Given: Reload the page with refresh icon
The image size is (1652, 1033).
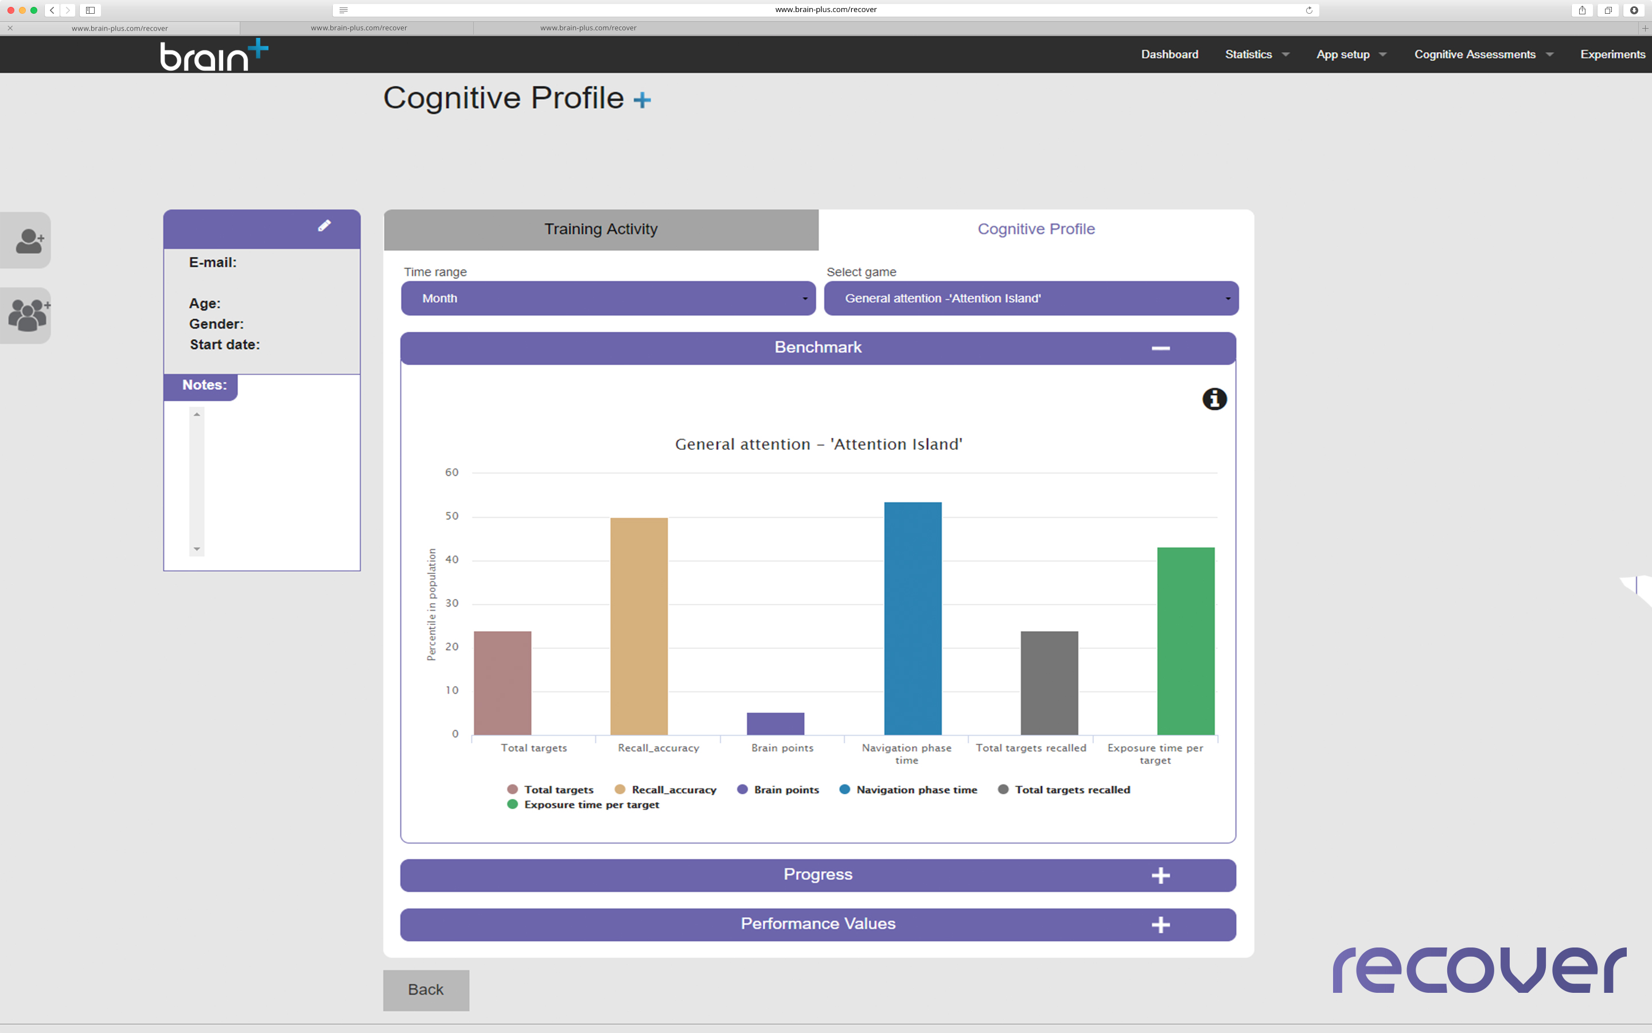Looking at the screenshot, I should coord(1308,10).
